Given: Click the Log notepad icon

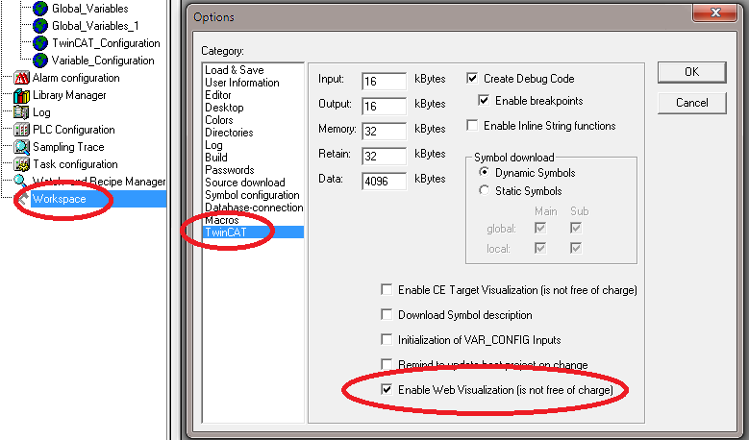Looking at the screenshot, I should 21,112.
